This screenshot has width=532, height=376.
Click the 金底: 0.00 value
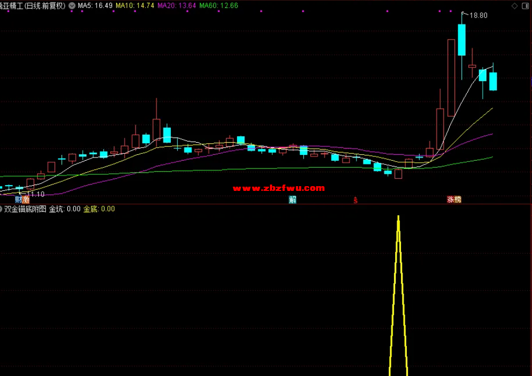[99, 209]
